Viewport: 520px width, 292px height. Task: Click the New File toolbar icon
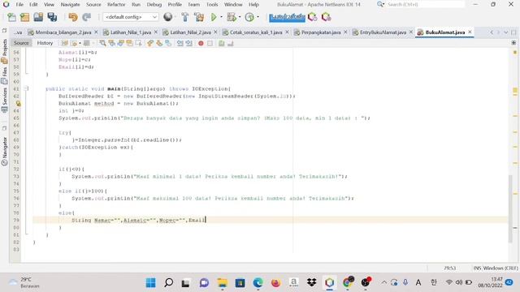click(11, 17)
